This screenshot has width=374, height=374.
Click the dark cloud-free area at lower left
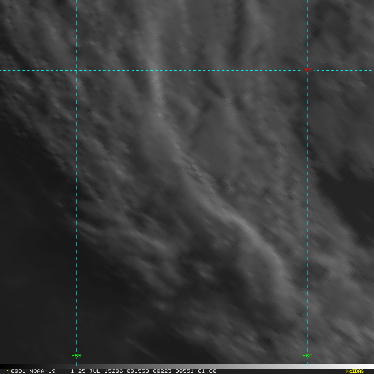(31, 274)
